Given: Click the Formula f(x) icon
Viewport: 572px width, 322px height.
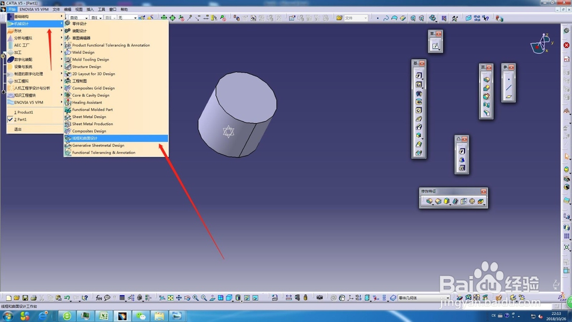Looking at the screenshot, I should coord(99,298).
